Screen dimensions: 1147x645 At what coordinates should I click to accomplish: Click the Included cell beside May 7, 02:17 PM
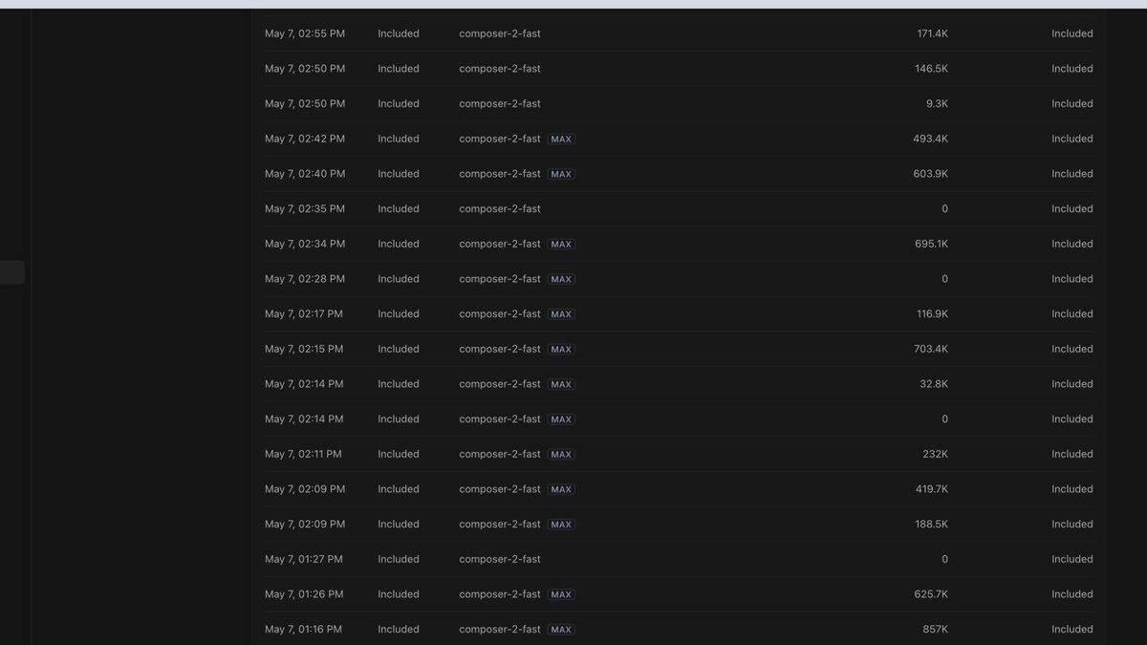click(x=399, y=313)
